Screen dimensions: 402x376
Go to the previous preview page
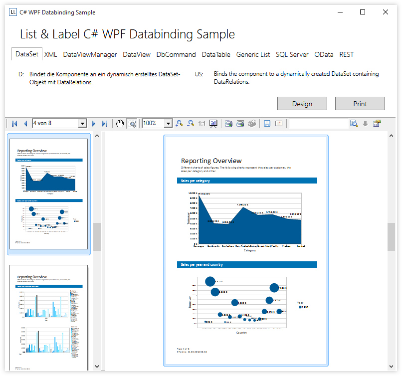click(x=25, y=124)
